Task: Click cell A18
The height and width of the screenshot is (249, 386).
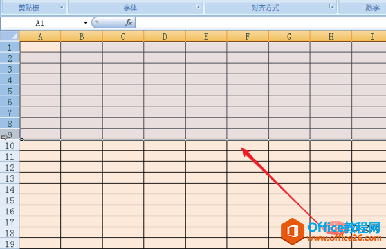Action: point(40,233)
